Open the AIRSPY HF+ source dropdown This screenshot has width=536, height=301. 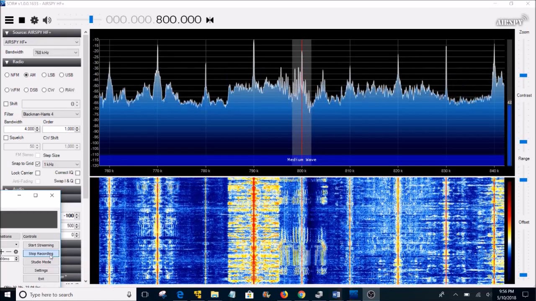[41, 42]
